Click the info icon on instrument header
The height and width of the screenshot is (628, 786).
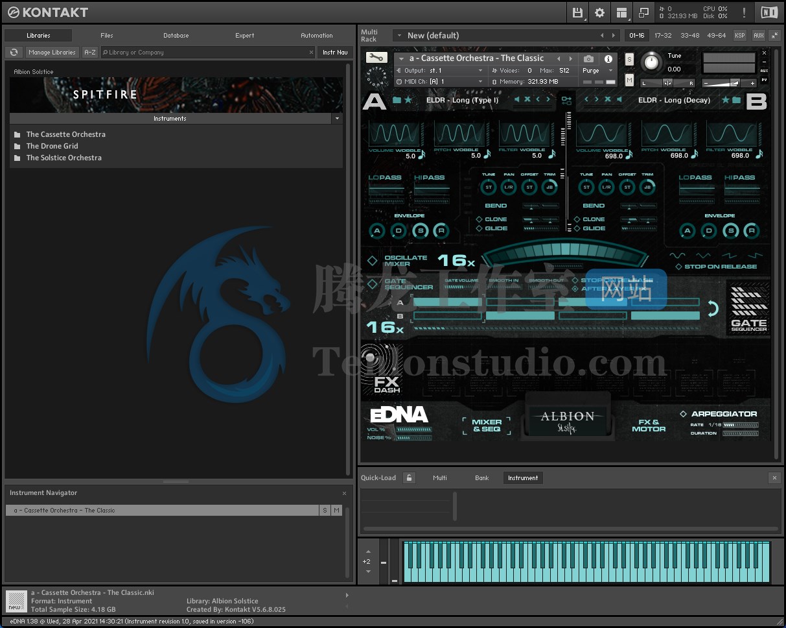point(608,59)
